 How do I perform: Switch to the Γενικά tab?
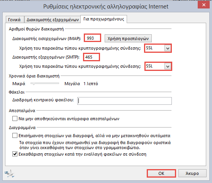[x=14, y=20]
